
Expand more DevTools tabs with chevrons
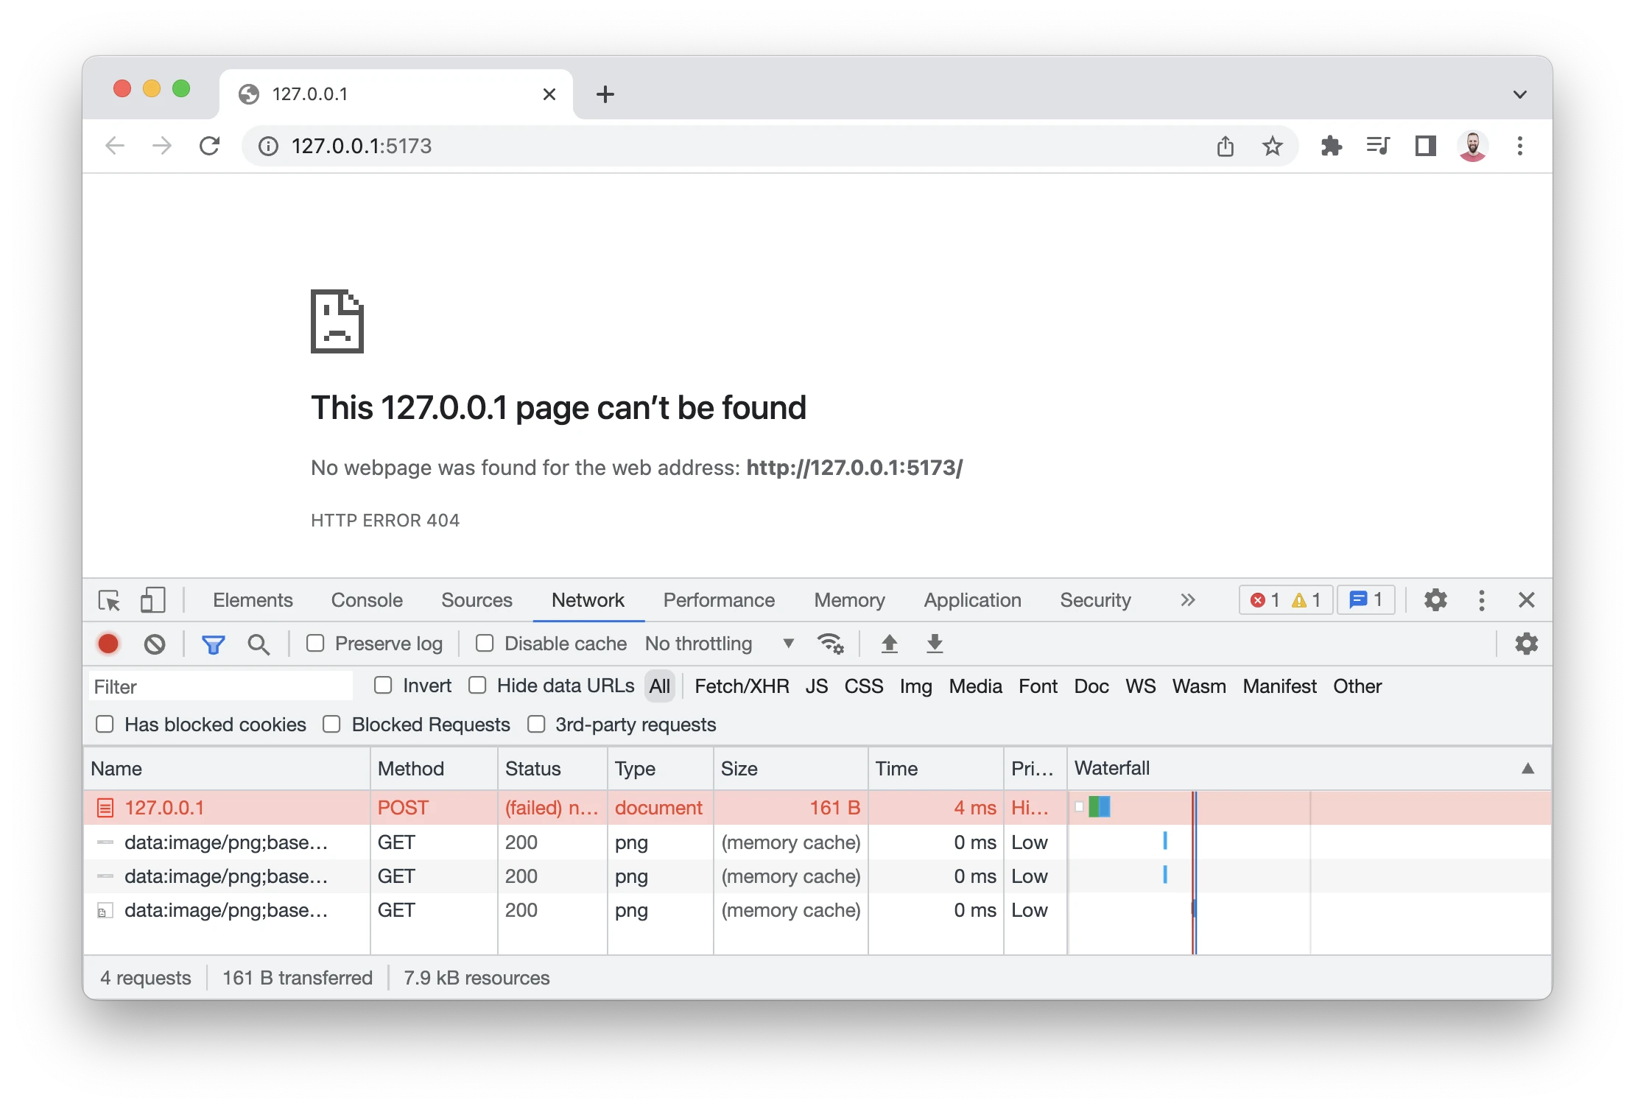tap(1187, 601)
